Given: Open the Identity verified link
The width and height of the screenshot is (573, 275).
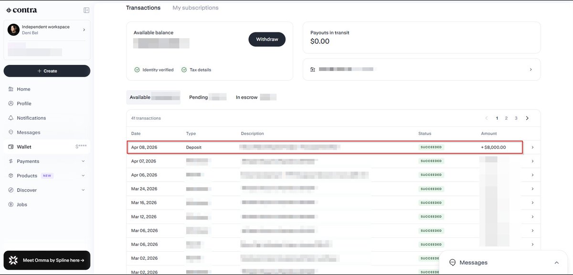Looking at the screenshot, I should click(158, 70).
